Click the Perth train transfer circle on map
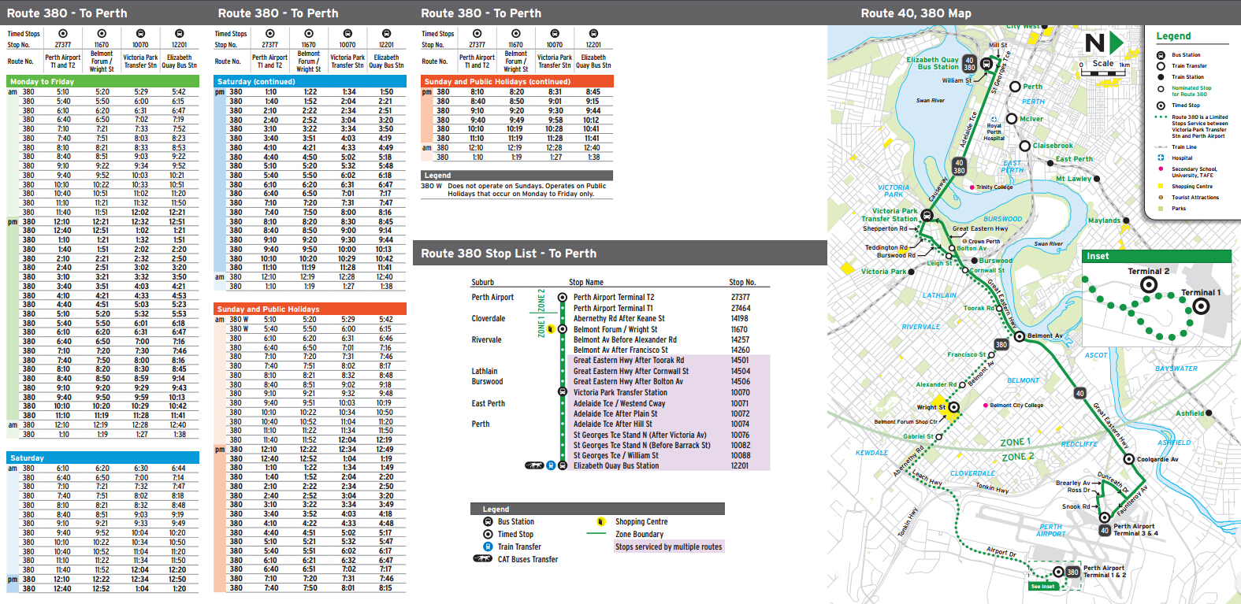The width and height of the screenshot is (1241, 604). [1015, 87]
